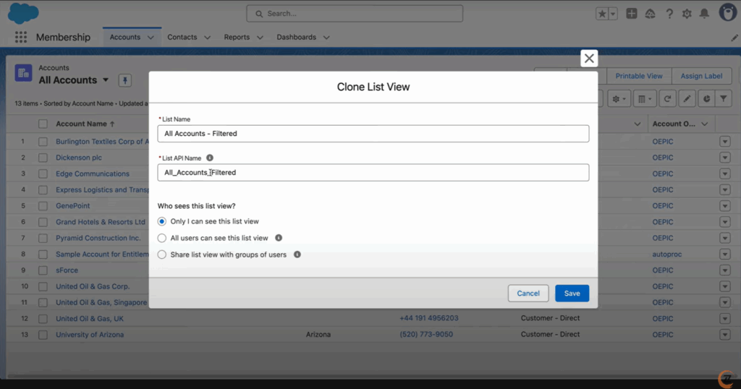
Task: Check the GenePoint row checkbox
Action: pyautogui.click(x=43, y=206)
